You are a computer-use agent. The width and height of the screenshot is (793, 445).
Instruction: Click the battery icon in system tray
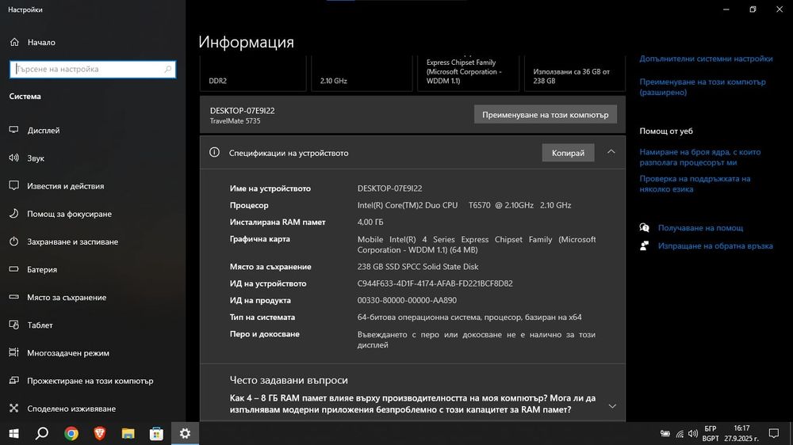[665, 433]
